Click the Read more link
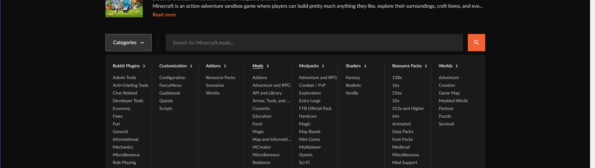Viewport: 595px width, 168px height. click(164, 15)
